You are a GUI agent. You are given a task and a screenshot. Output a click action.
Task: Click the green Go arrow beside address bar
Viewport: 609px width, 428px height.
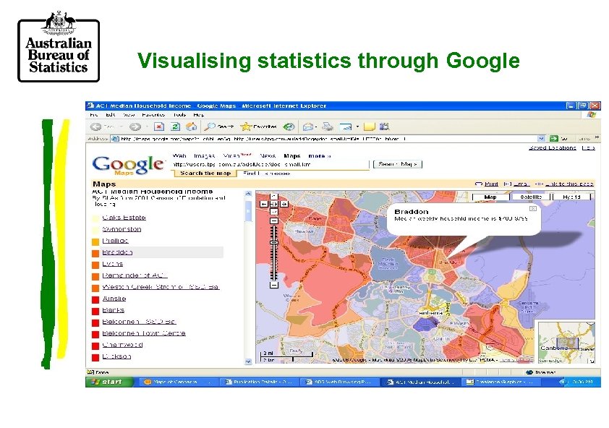(x=554, y=138)
